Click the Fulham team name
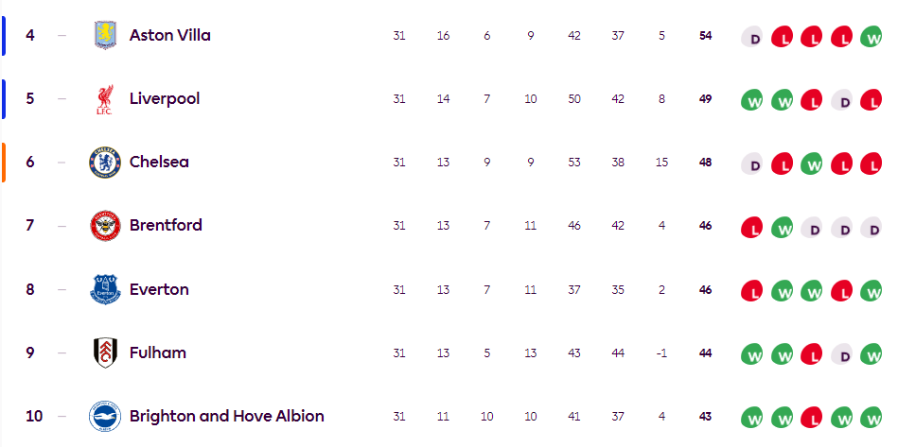The width and height of the screenshot is (898, 447). (x=158, y=352)
